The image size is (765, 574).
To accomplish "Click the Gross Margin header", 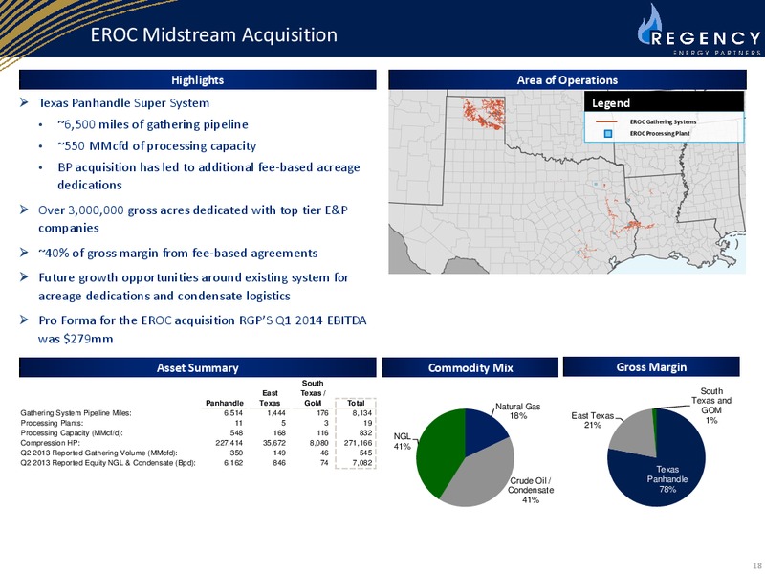I will click(651, 366).
